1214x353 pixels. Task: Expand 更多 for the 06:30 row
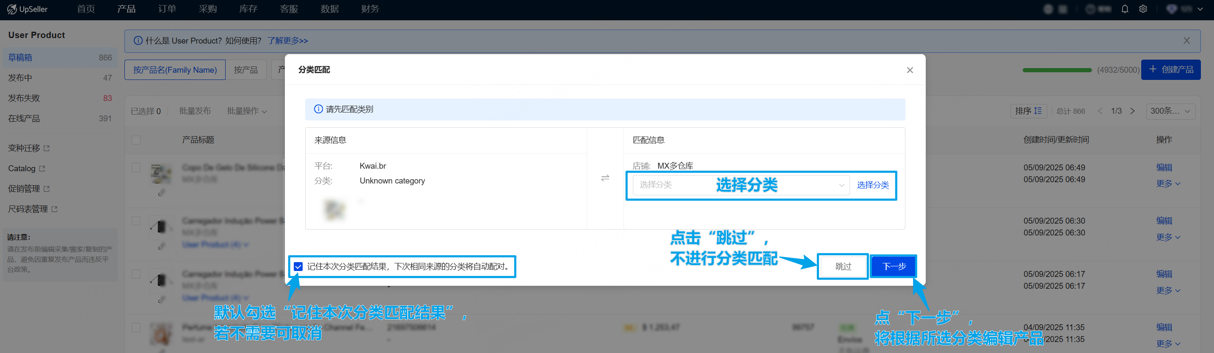click(1168, 237)
